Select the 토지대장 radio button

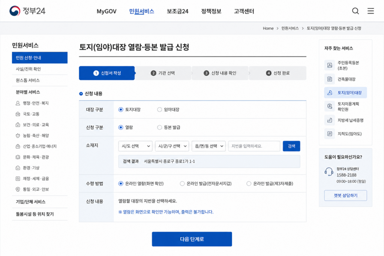[121, 110]
